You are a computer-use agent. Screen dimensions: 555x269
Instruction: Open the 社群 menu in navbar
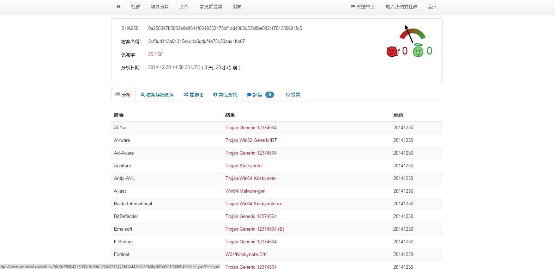click(x=135, y=7)
